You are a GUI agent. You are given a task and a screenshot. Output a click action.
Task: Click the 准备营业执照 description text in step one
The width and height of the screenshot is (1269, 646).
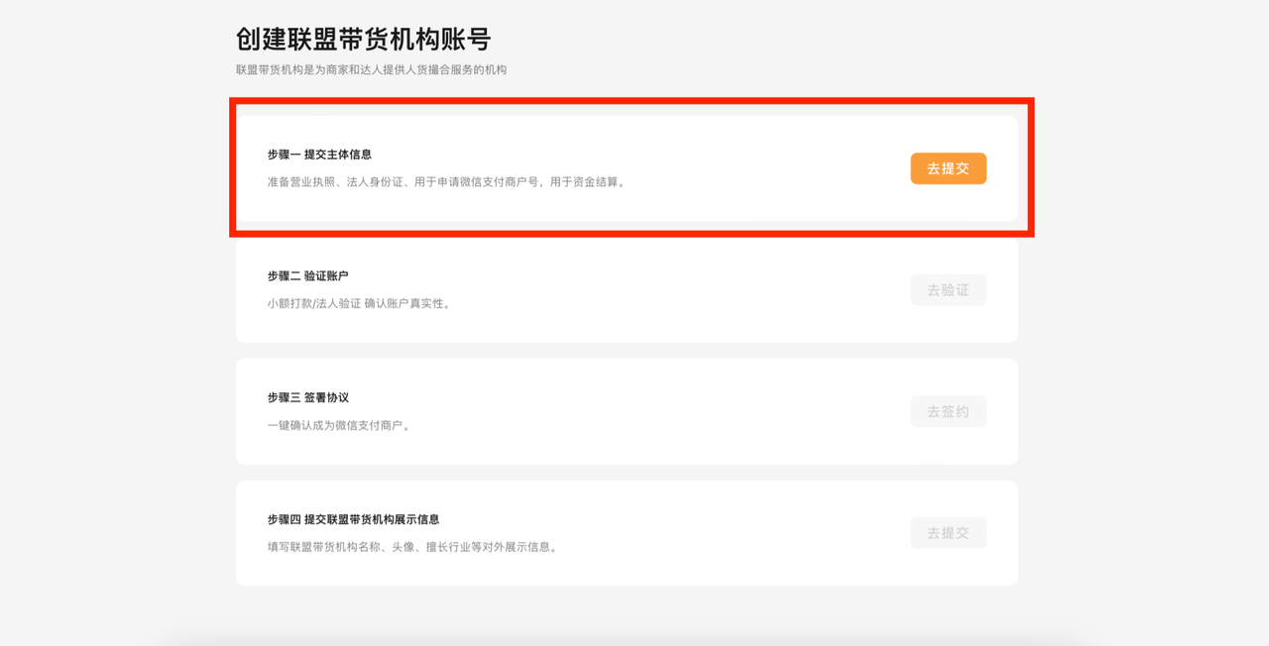tap(448, 182)
